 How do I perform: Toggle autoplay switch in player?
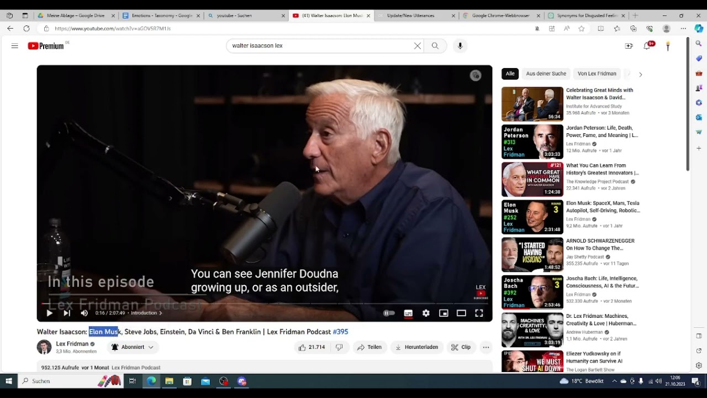coord(389,313)
